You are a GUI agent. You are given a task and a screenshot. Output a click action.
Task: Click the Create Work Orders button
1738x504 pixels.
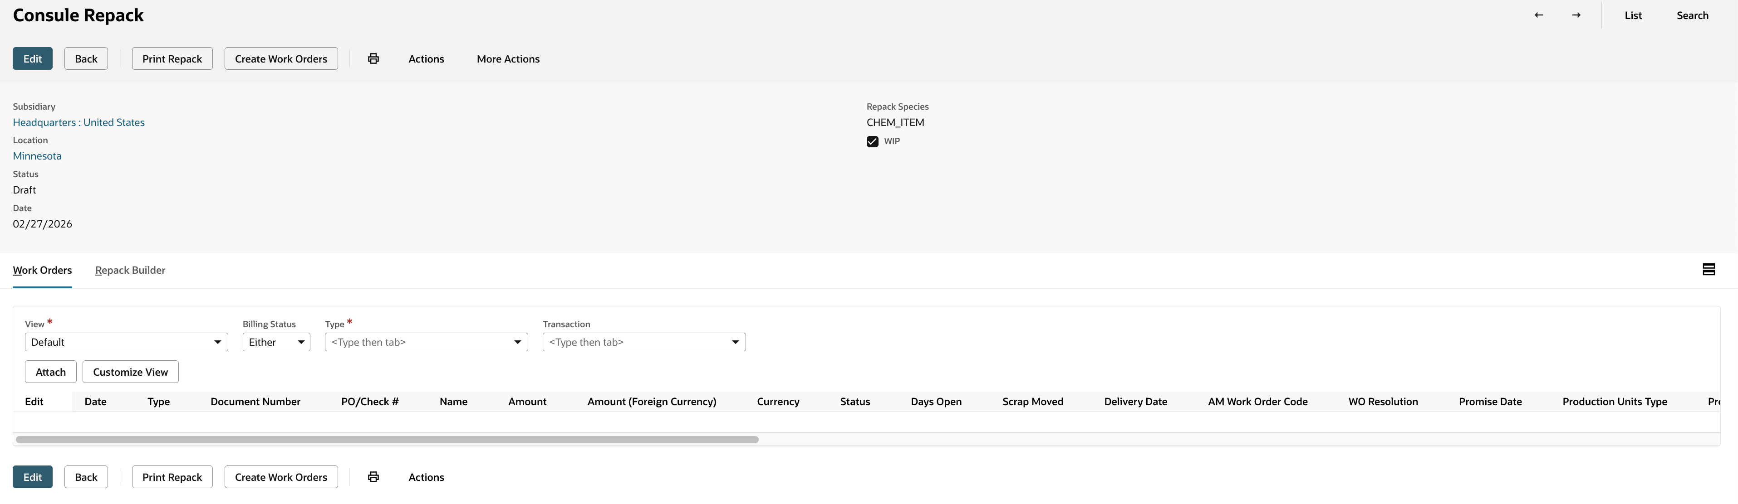[281, 58]
